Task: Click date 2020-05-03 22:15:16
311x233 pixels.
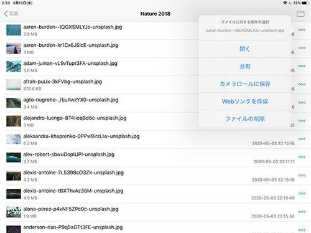Action: pos(273,143)
